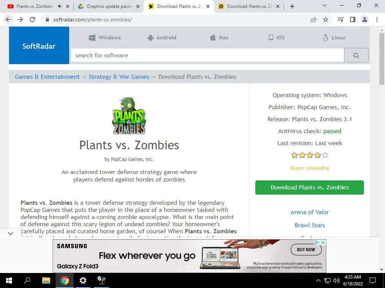
Task: Open the Brawl Stars link
Action: pos(310,225)
